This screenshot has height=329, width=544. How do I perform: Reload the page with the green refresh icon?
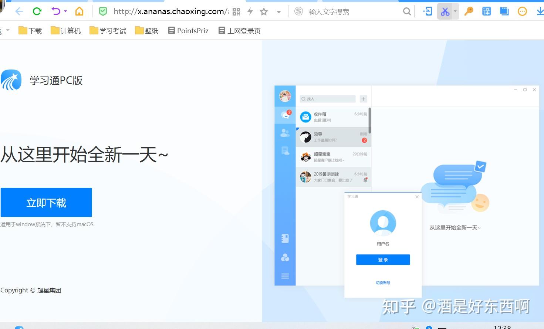point(37,11)
